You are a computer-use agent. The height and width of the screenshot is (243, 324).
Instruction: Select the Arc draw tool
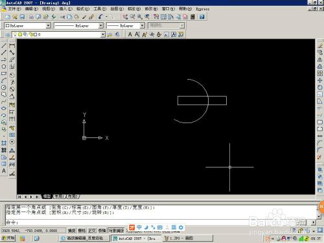click(x=4, y=80)
